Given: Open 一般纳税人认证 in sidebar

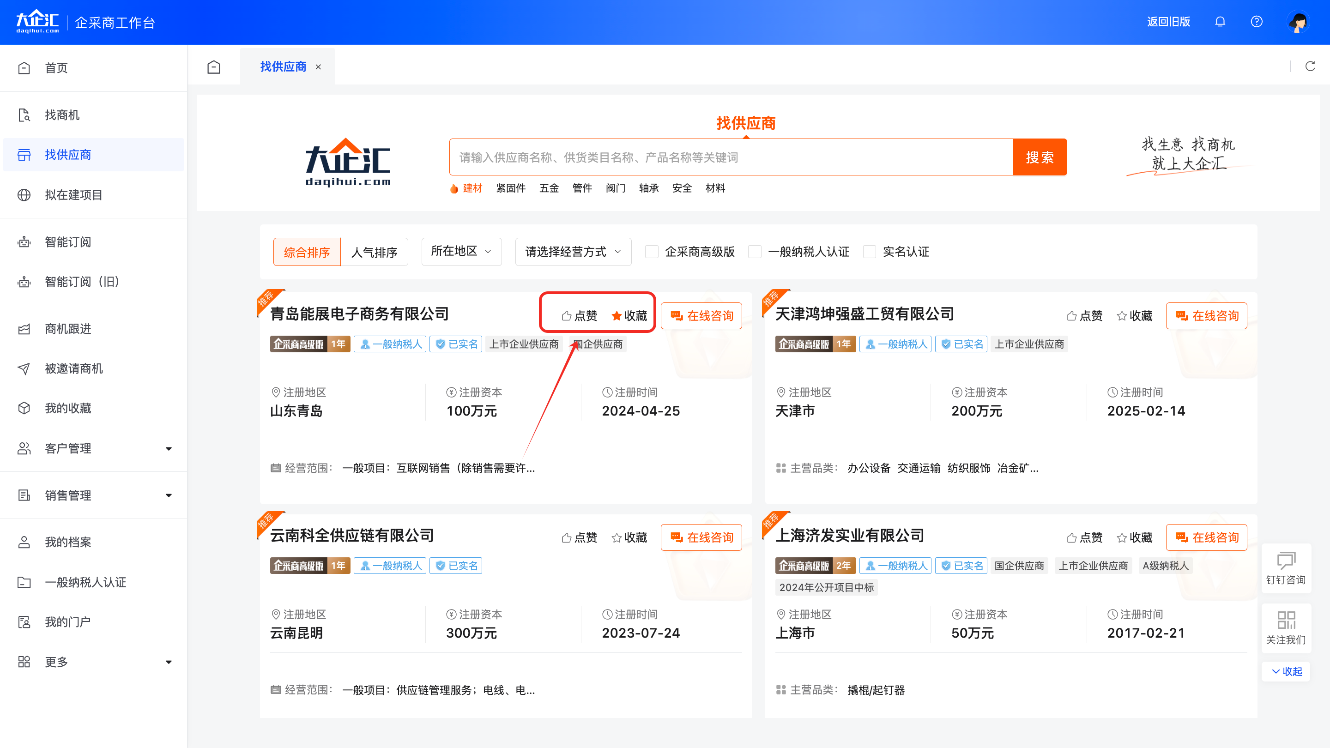Looking at the screenshot, I should pyautogui.click(x=93, y=582).
